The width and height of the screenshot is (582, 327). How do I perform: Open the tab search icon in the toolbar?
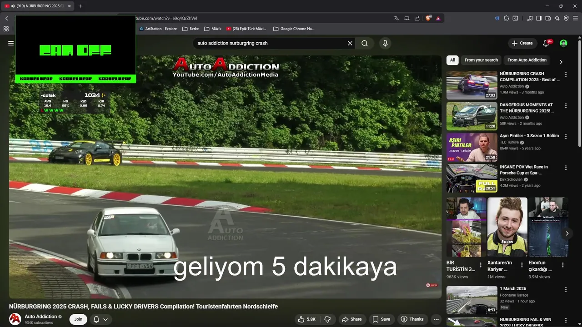pos(515,18)
